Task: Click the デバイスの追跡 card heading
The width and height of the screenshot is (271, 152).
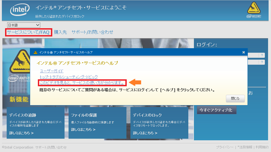Action: pyautogui.click(x=22, y=115)
